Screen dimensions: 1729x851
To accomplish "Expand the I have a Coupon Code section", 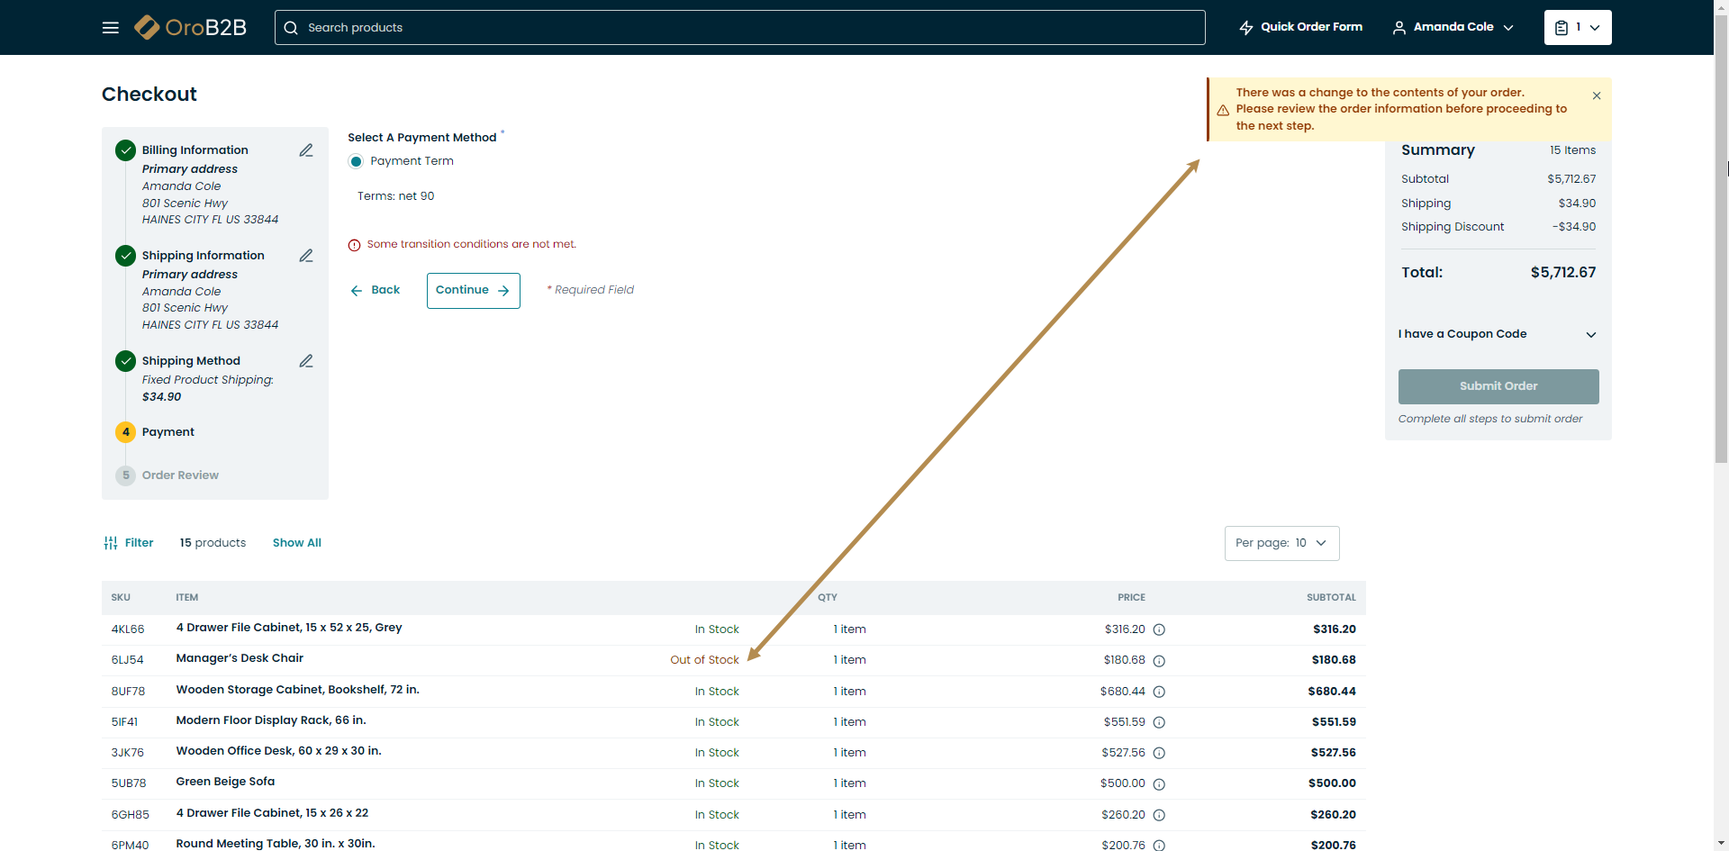I will pos(1497,334).
